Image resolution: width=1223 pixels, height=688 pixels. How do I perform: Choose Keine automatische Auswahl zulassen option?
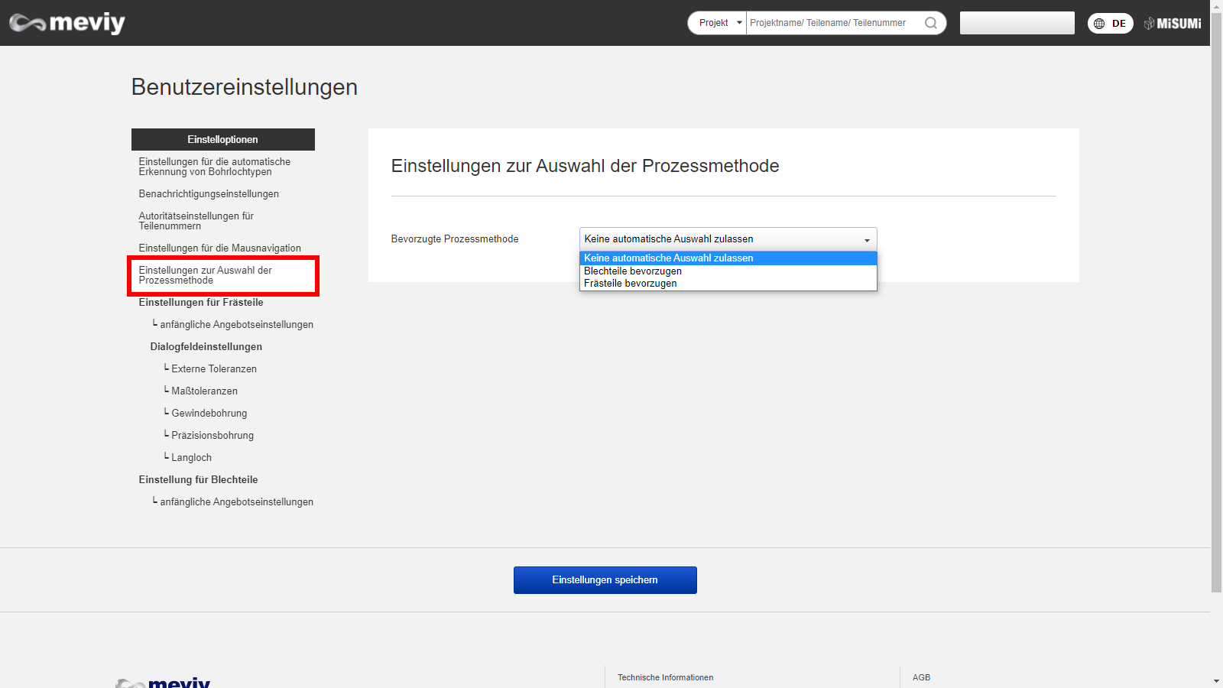(728, 258)
